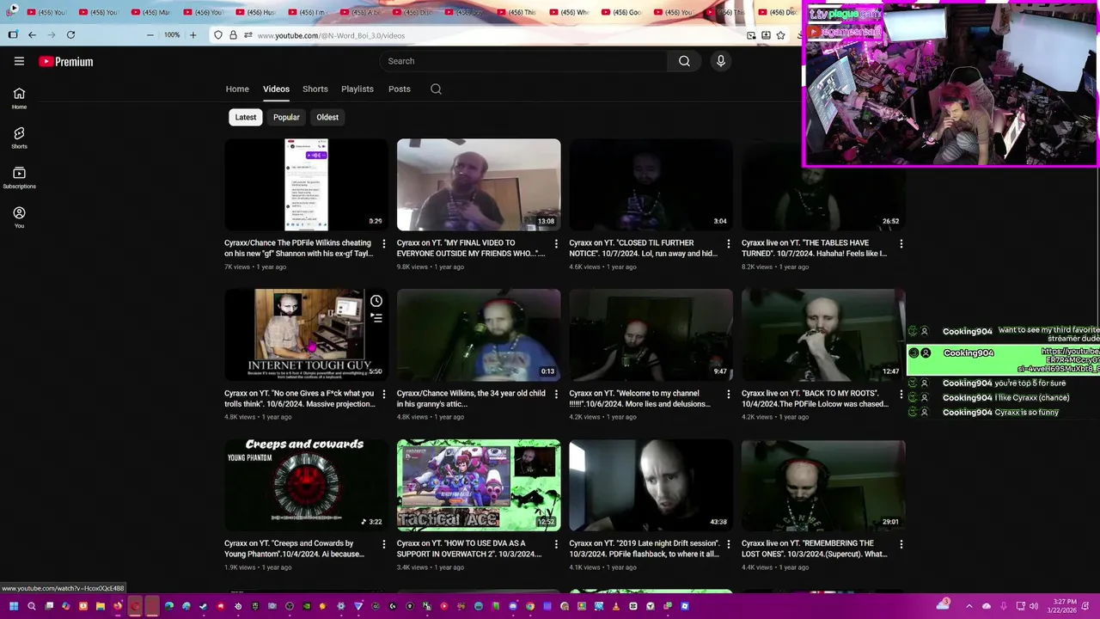Click the YouTube Search input field
This screenshot has height=619, width=1100.
tap(524, 61)
